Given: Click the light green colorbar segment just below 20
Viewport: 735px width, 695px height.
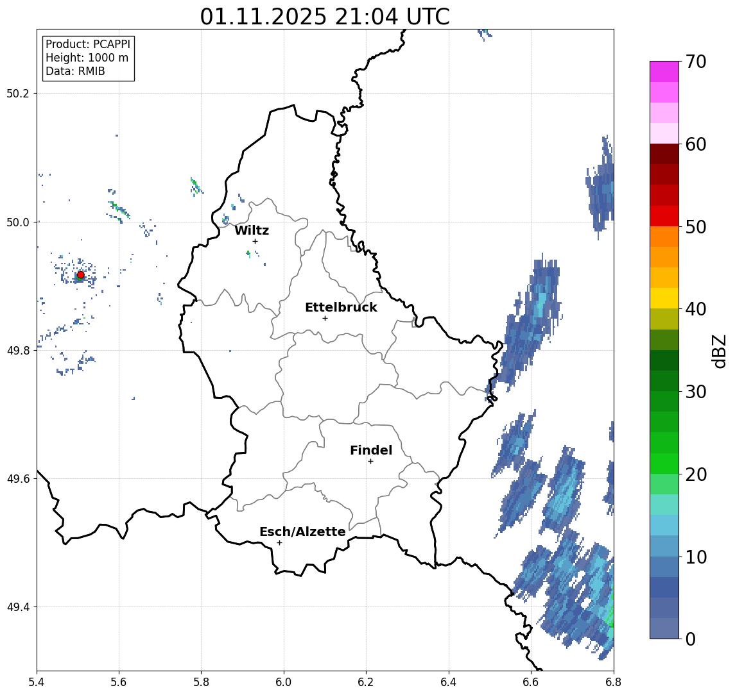Looking at the screenshot, I should [x=664, y=484].
